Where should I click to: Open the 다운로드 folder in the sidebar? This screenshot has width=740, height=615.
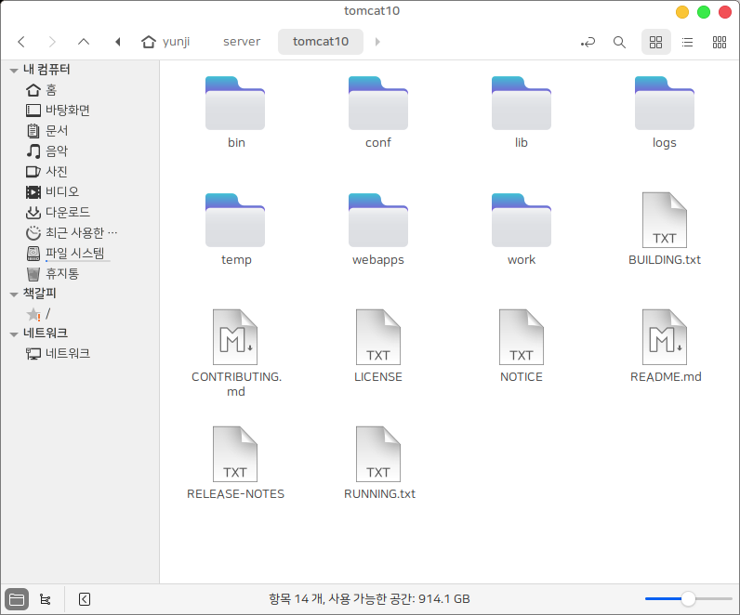coord(67,213)
